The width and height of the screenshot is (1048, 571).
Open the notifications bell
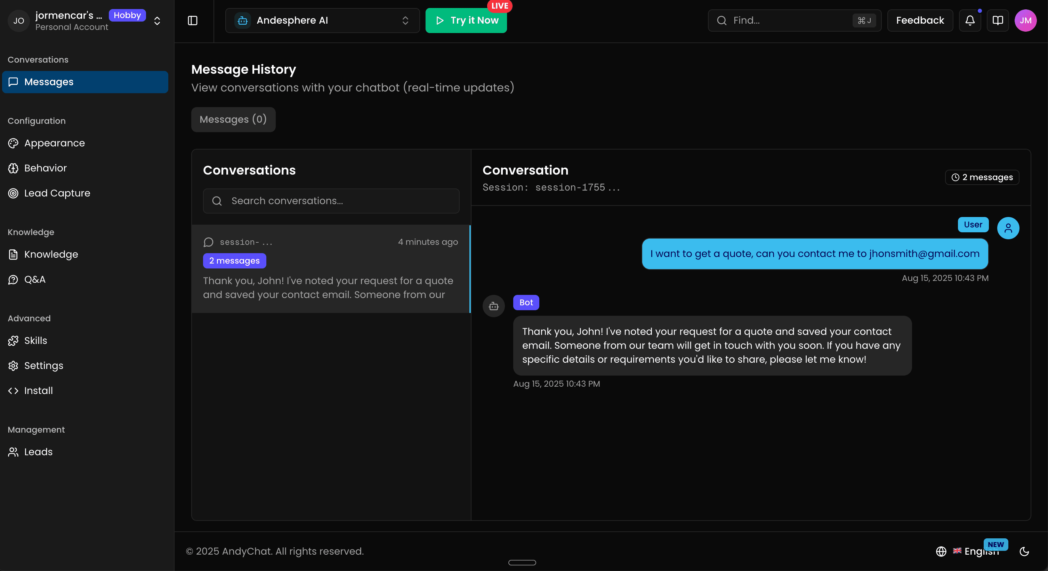[x=970, y=21]
